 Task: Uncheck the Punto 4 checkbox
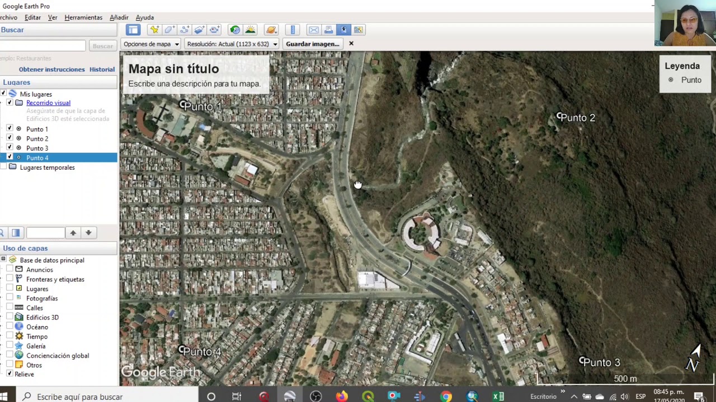10,157
